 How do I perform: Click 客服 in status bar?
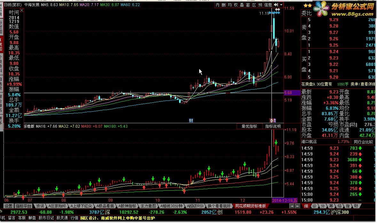coord(22,218)
